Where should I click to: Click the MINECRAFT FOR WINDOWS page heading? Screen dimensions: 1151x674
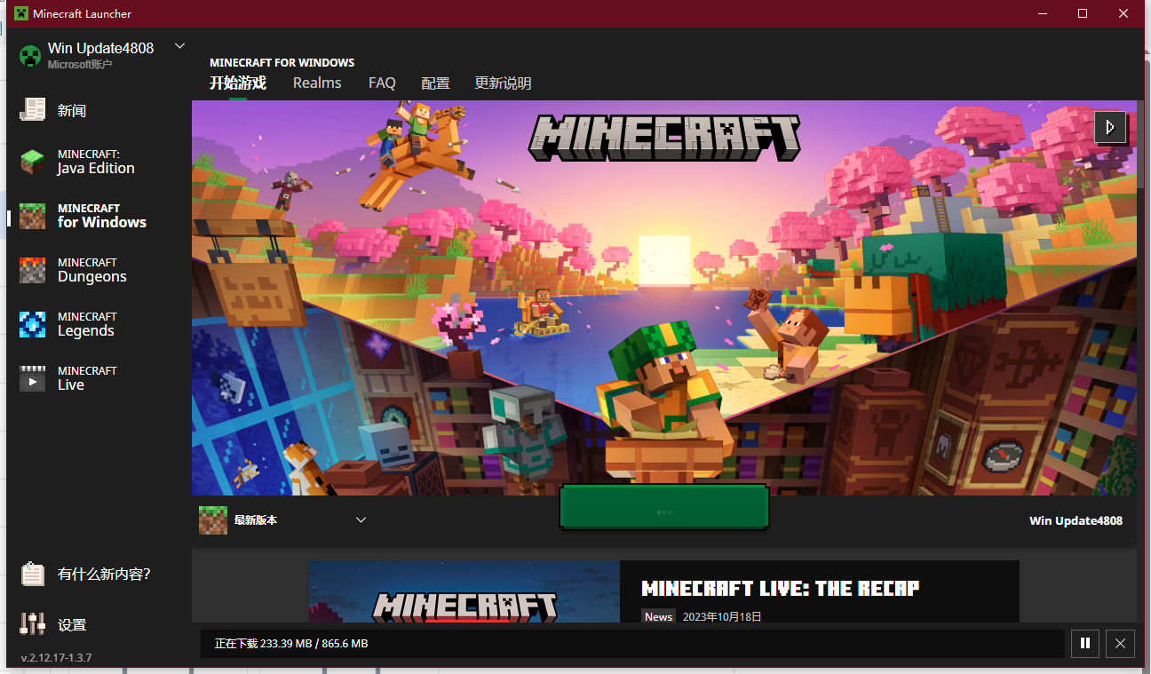point(282,63)
